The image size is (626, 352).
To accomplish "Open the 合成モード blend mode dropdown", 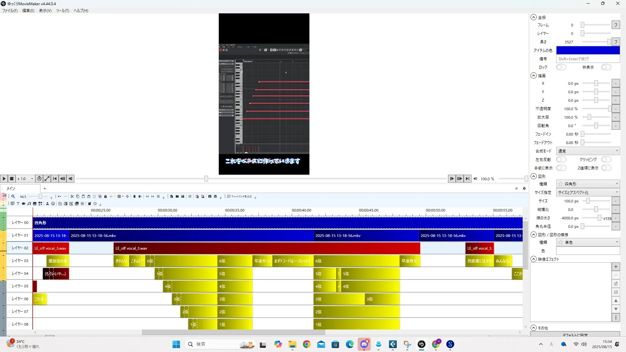I will click(x=588, y=151).
